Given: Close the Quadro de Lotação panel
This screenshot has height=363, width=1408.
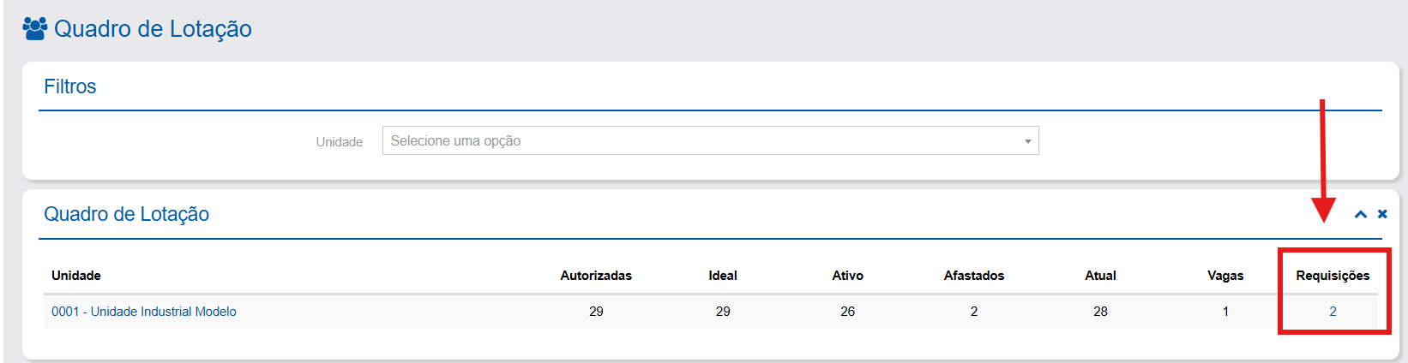Looking at the screenshot, I should [x=1382, y=214].
